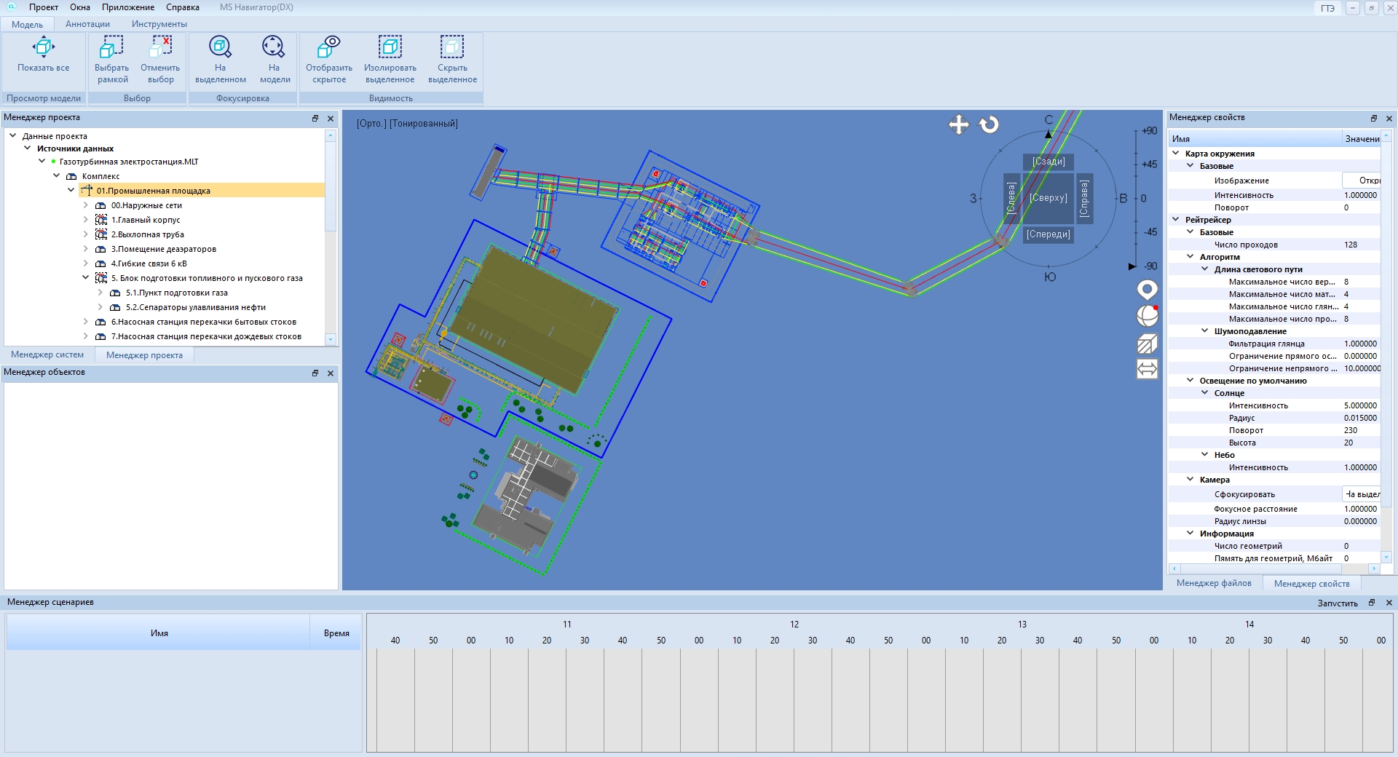This screenshot has height=757, width=1398.
Task: Toggle the section cube icon in viewport
Action: (x=1147, y=344)
